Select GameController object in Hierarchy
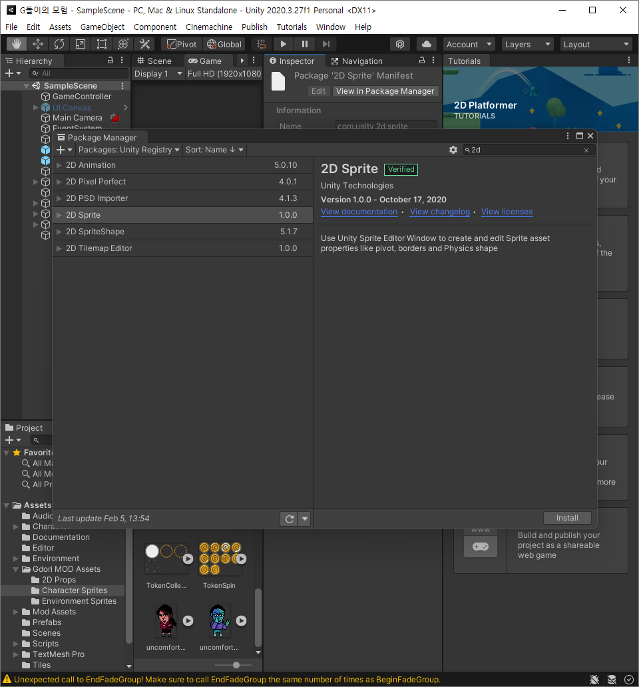 tap(81, 97)
